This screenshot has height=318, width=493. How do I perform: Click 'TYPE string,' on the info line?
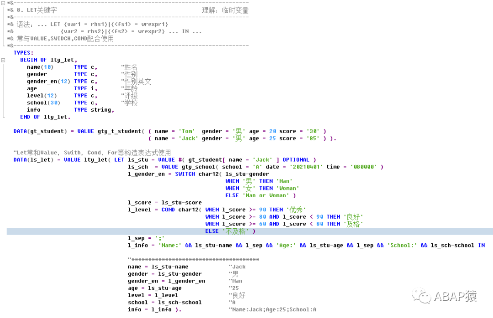tap(94, 110)
